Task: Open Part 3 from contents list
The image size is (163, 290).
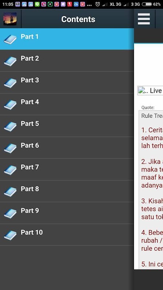Action: (x=67, y=82)
